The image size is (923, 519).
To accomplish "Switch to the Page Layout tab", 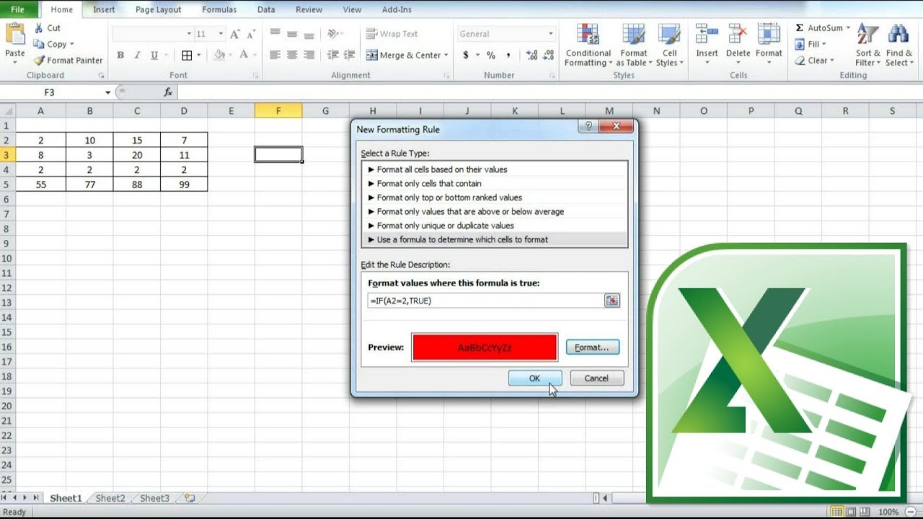I will 156,9.
